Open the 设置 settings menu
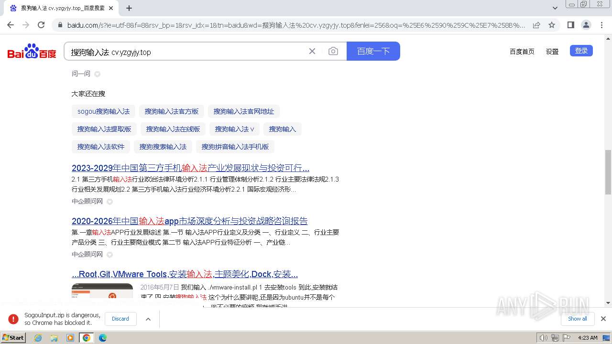This screenshot has height=344, width=612. coord(552,52)
